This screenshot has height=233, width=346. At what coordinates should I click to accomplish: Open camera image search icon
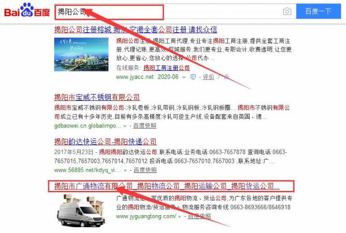[x=287, y=12]
